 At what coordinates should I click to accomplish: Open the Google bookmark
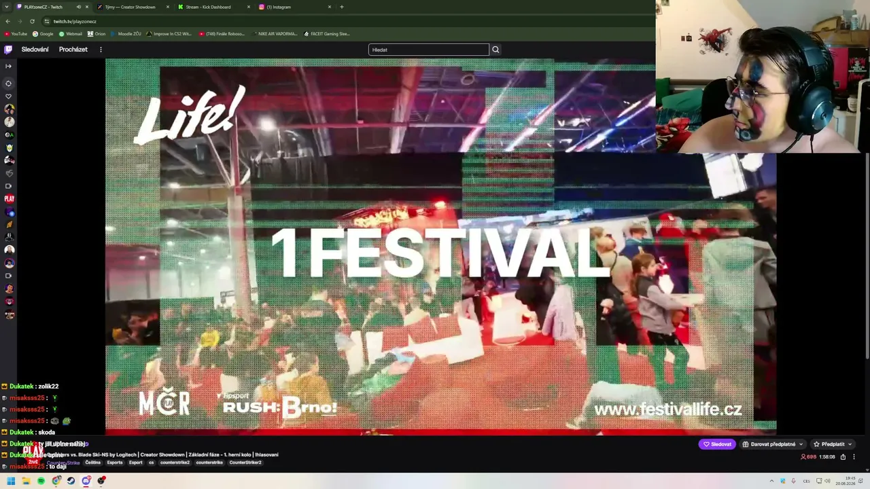click(x=43, y=34)
